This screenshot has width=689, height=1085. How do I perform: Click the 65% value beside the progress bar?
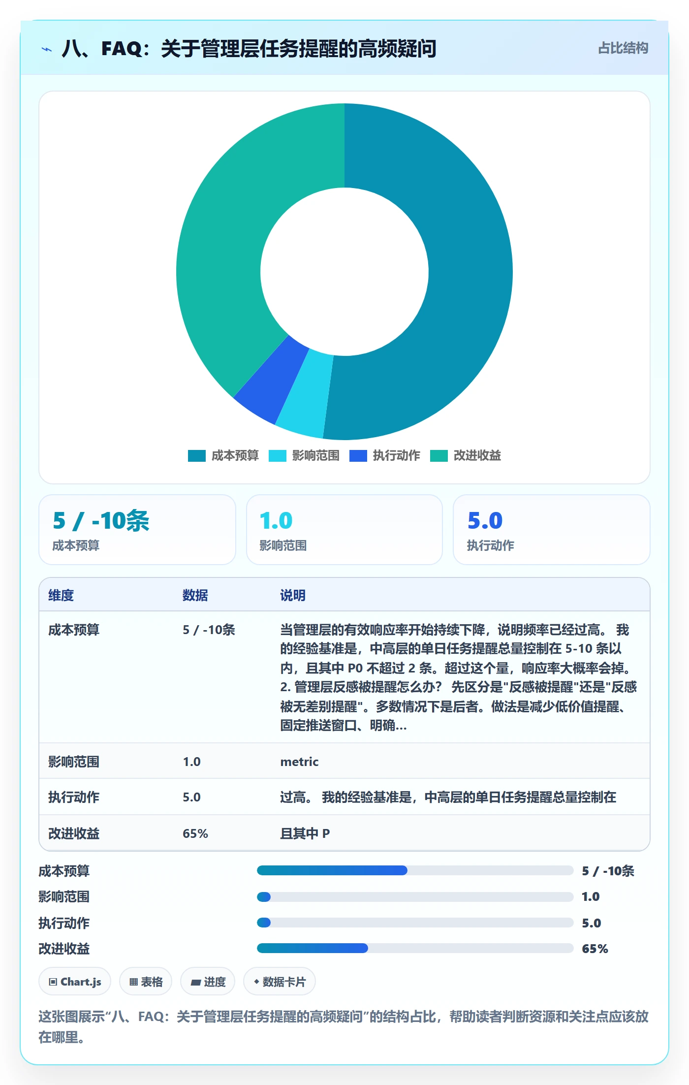pos(595,949)
